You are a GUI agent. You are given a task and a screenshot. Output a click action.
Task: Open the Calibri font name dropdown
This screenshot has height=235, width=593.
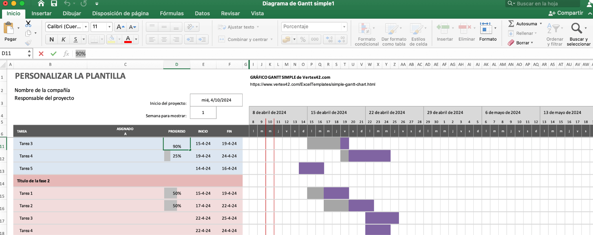pyautogui.click(x=86, y=27)
